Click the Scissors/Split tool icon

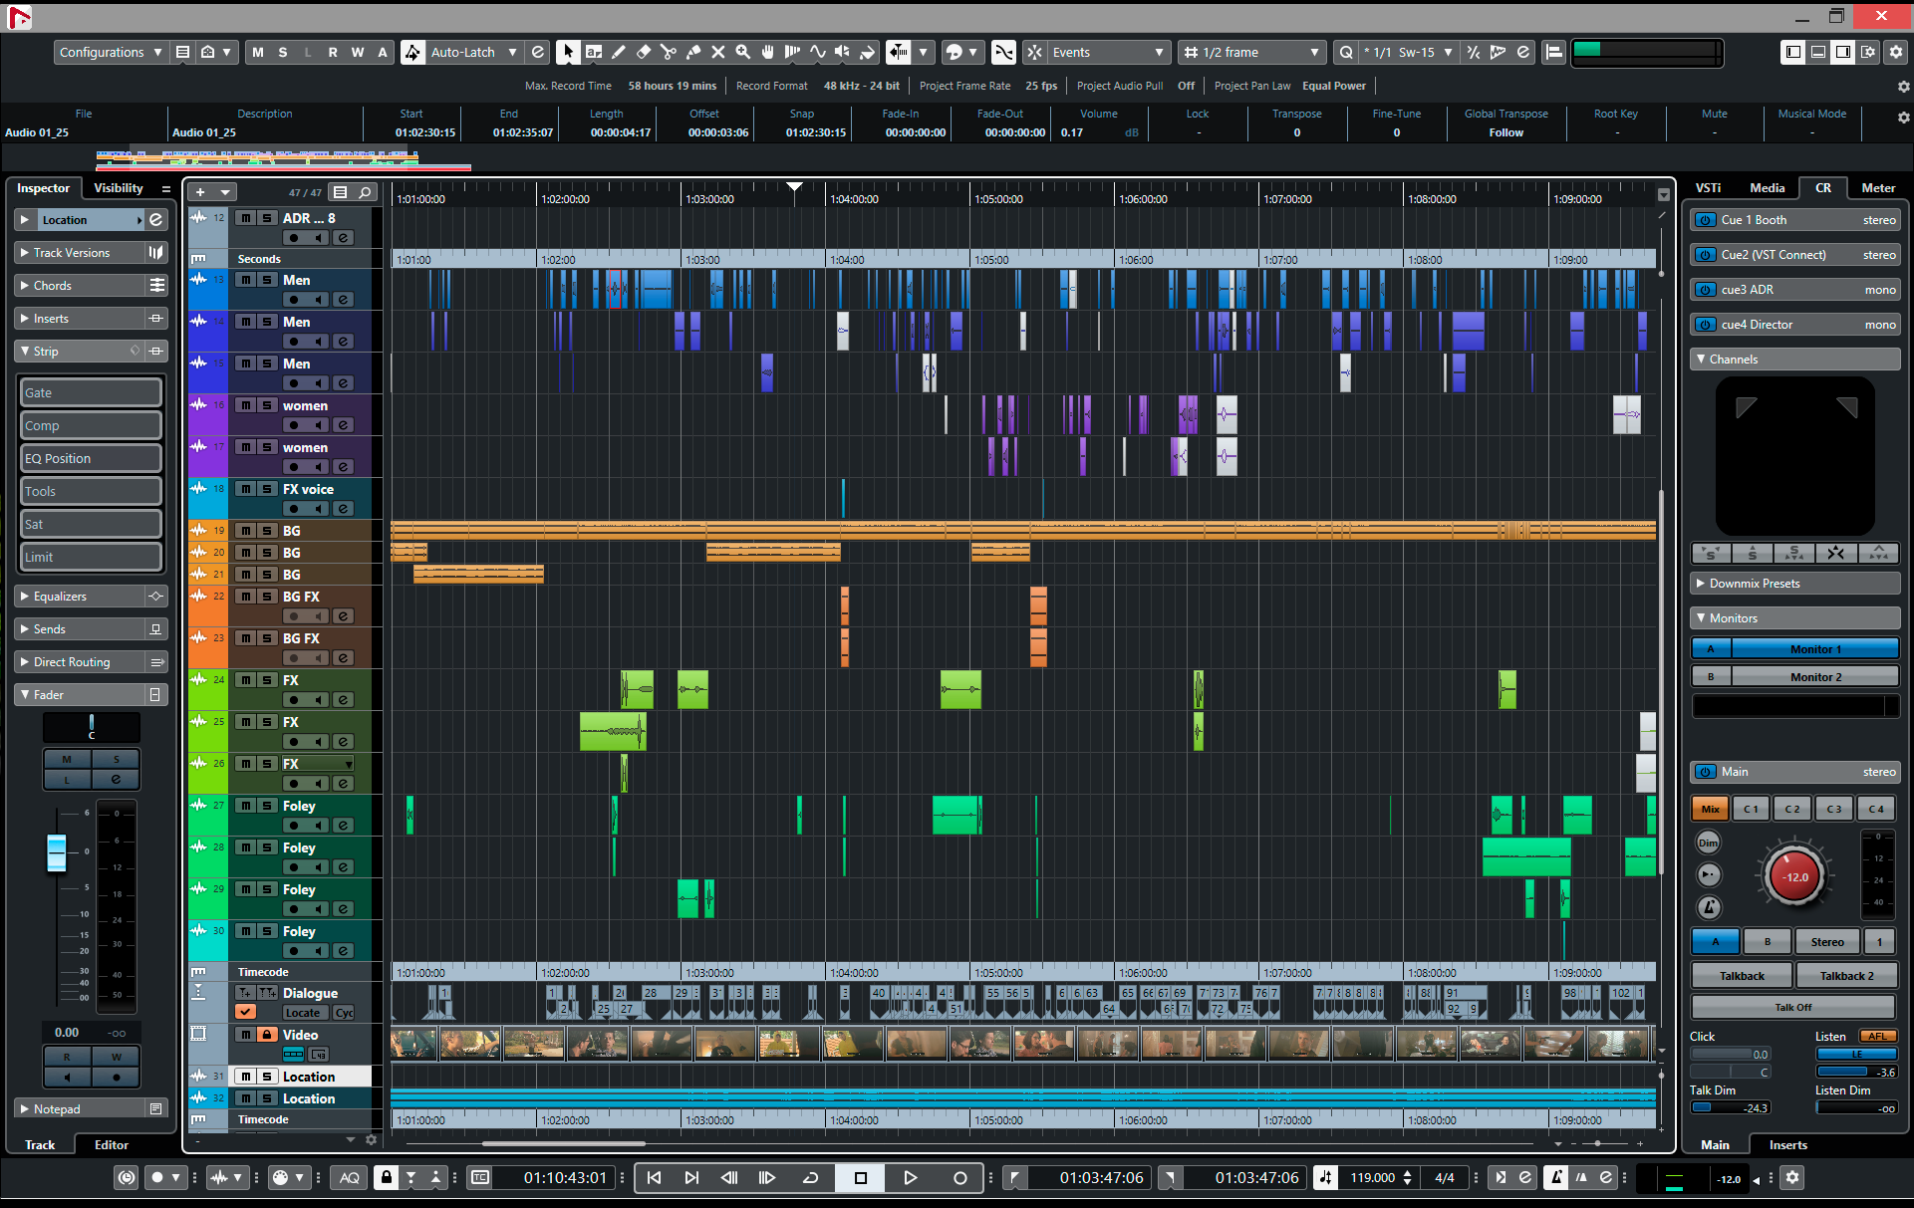coord(670,53)
